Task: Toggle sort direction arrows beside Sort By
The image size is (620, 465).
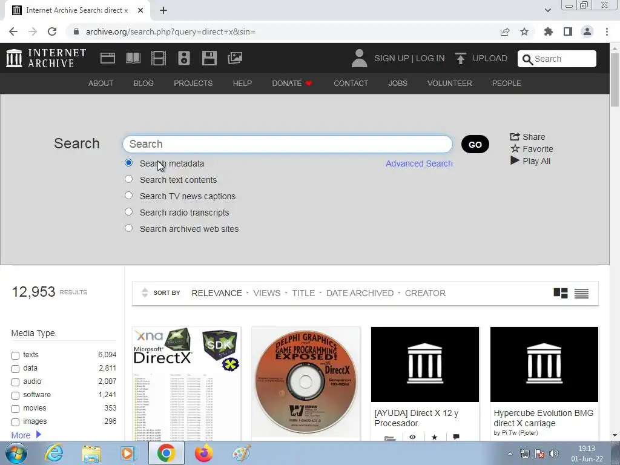Action: point(145,292)
